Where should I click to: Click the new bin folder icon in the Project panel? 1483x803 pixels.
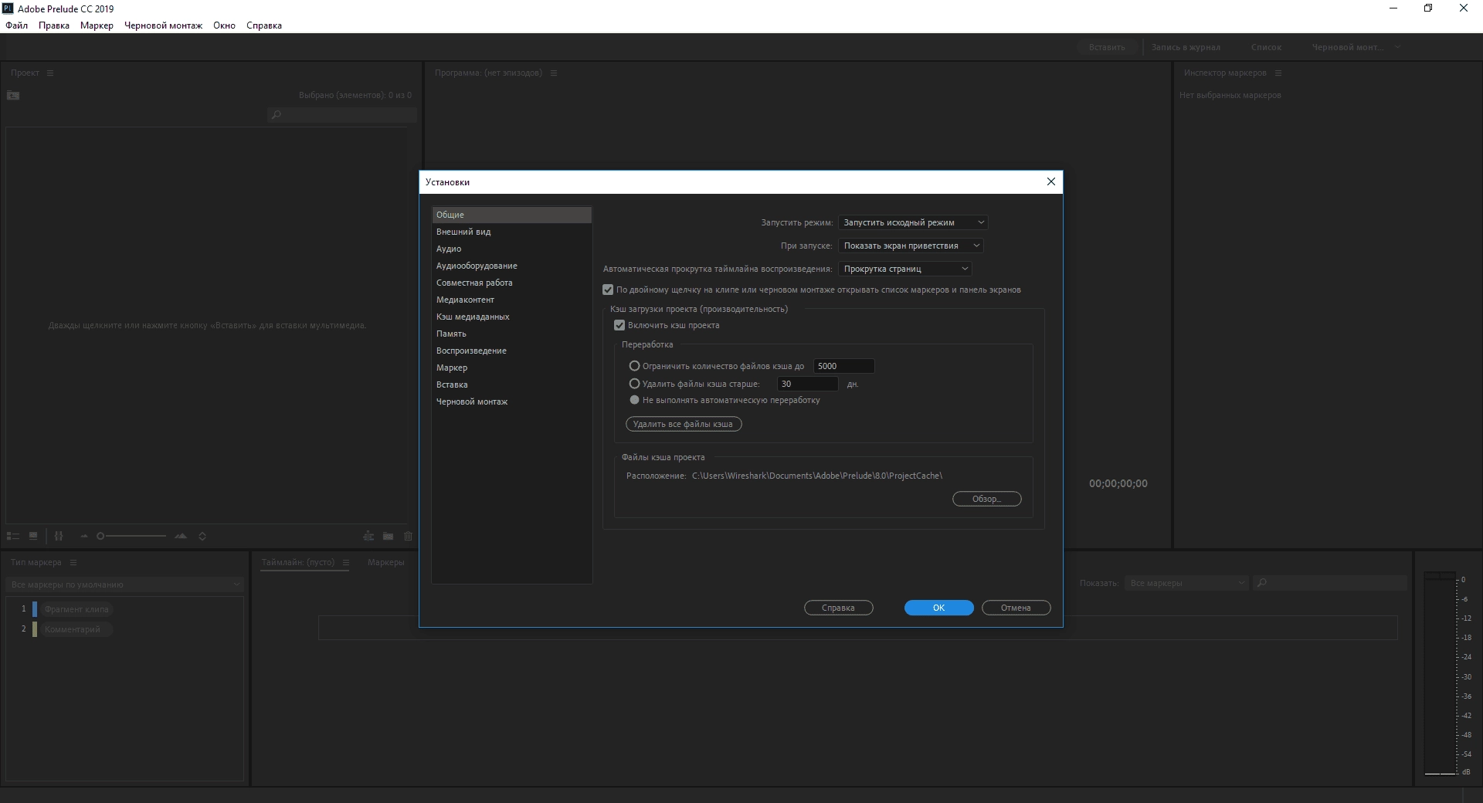[x=388, y=536]
